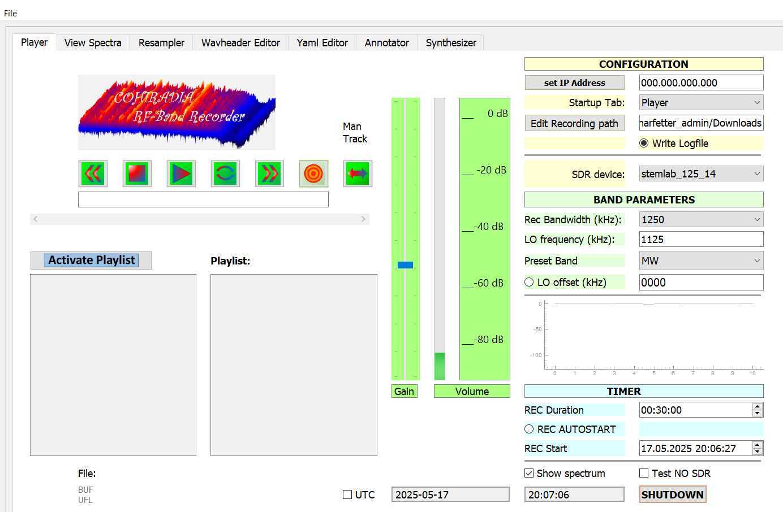
Task: Click the SHUTDOWN button
Action: pyautogui.click(x=673, y=494)
